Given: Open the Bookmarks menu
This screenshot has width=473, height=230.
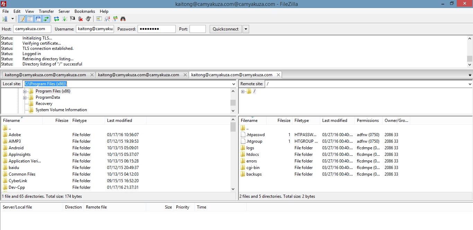Looking at the screenshot, I should (x=84, y=11).
